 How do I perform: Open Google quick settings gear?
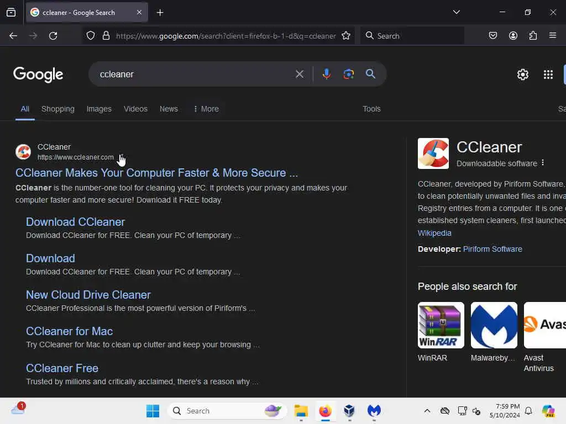click(523, 75)
